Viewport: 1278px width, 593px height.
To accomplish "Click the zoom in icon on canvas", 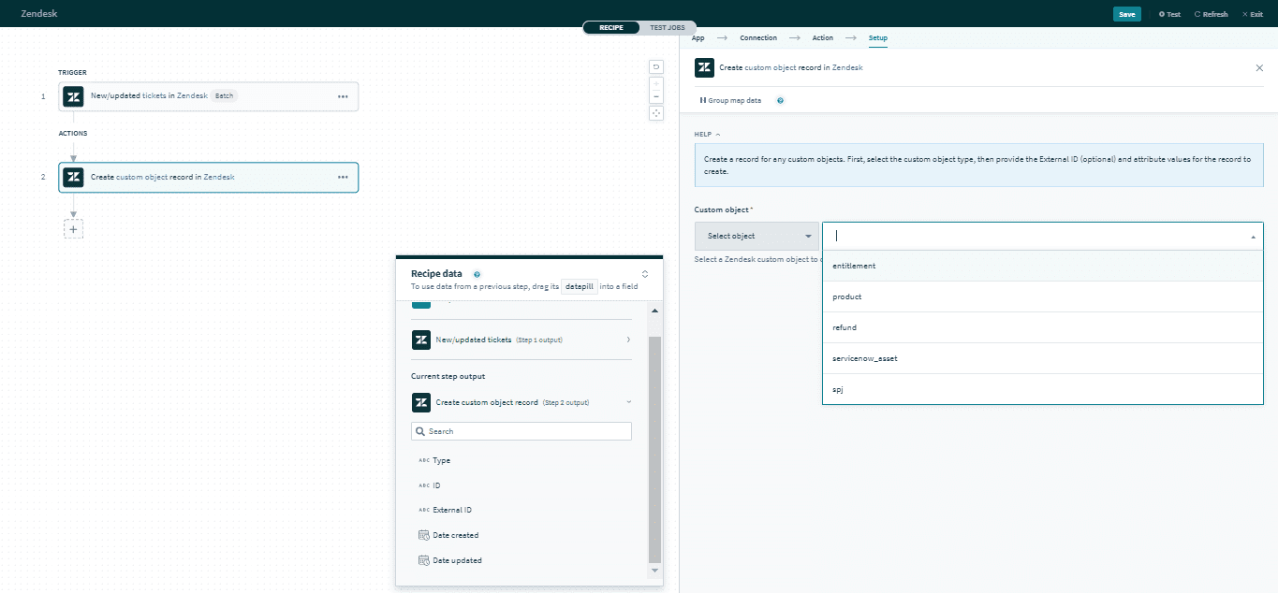I will tap(655, 85).
